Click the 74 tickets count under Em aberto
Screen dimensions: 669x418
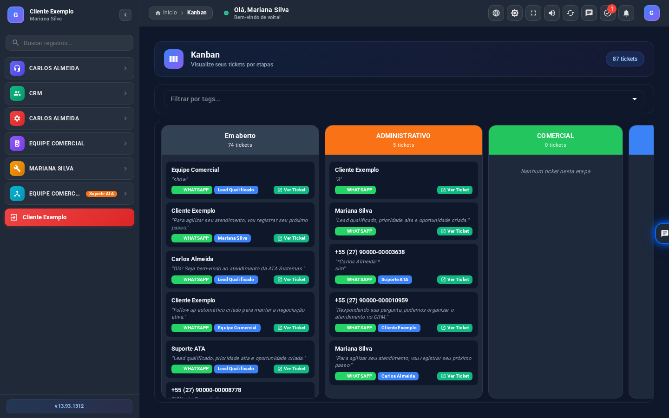coord(240,145)
